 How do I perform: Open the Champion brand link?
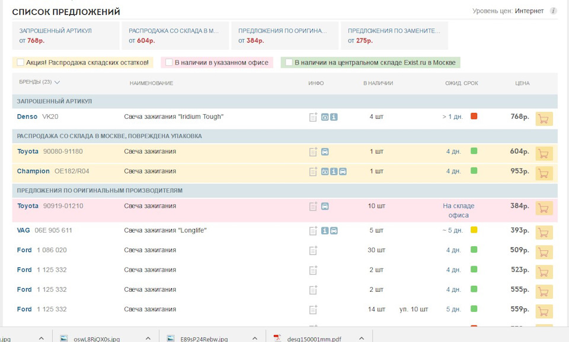point(33,171)
